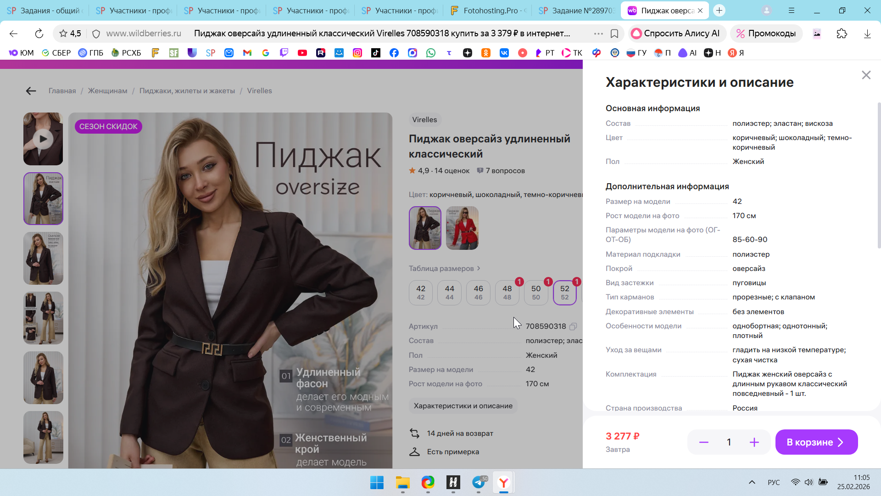Decrease quantity with minus button
The width and height of the screenshot is (881, 496).
[x=703, y=442]
